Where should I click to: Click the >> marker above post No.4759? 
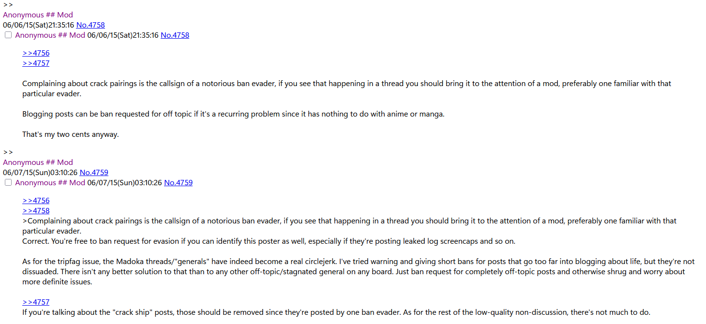[8, 152]
